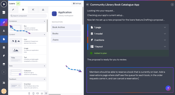Click the fullscreen expand viewport icon
The image size is (175, 95).
(x=46, y=93)
